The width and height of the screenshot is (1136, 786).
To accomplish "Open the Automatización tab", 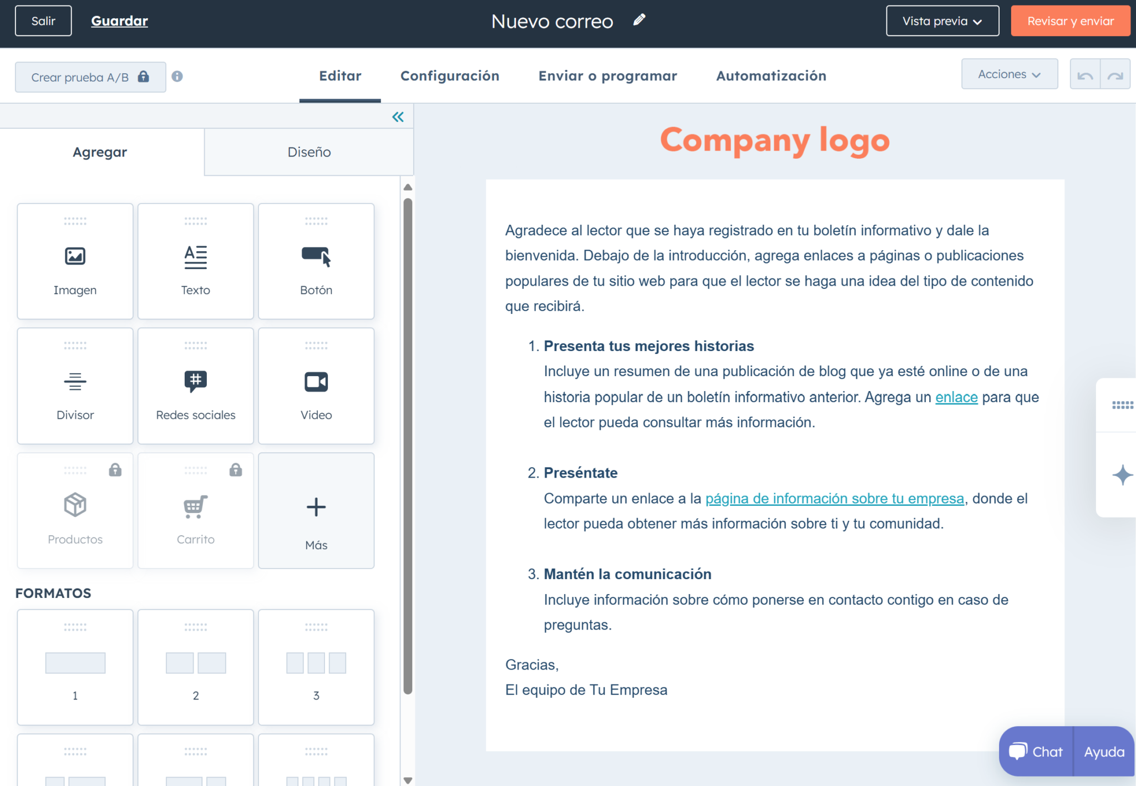I will click(x=772, y=76).
